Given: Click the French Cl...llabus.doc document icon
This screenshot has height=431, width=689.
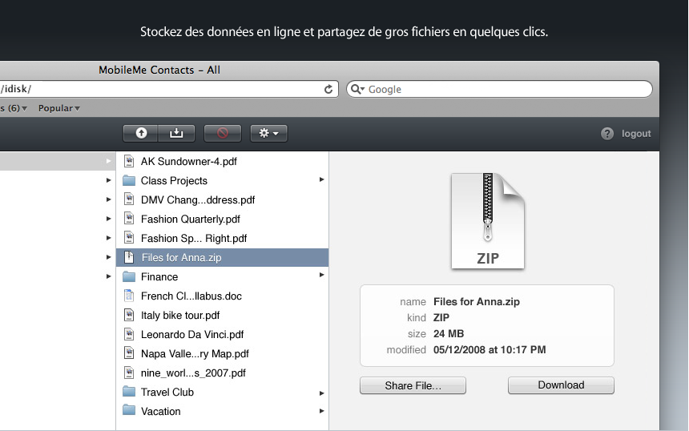Looking at the screenshot, I should pyautogui.click(x=129, y=296).
